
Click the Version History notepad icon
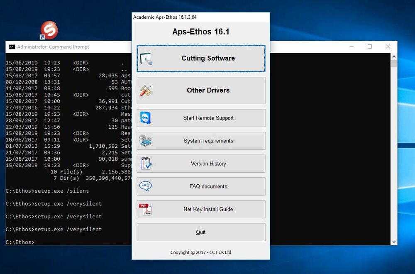click(146, 163)
